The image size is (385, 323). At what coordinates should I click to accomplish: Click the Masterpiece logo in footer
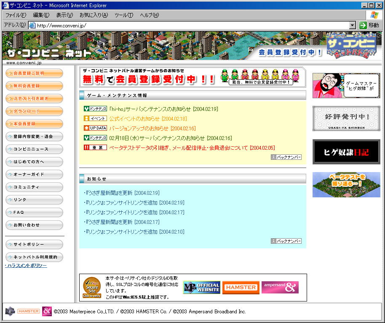coord(10,312)
